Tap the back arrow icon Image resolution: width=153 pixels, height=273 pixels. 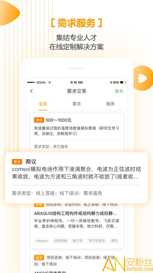(x=31, y=91)
